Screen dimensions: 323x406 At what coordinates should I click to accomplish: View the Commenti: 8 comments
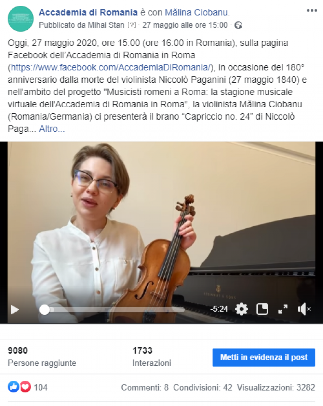point(145,387)
